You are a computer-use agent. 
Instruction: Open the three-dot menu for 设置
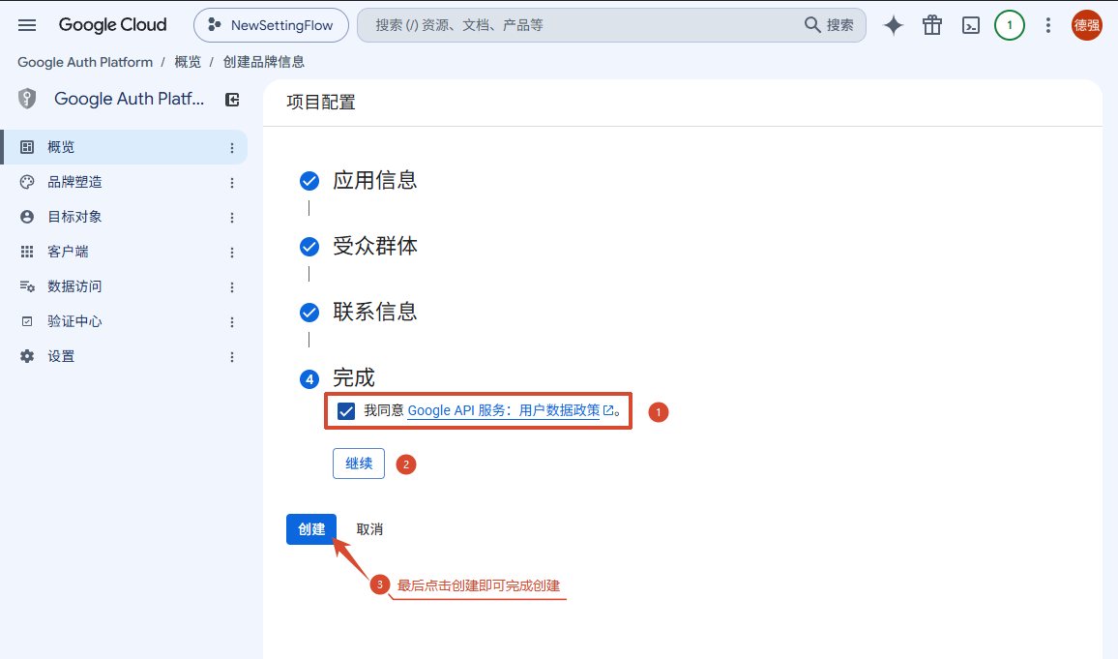point(232,357)
